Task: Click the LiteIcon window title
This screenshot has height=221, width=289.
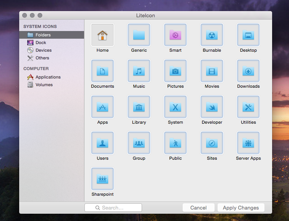Action: coord(145,15)
